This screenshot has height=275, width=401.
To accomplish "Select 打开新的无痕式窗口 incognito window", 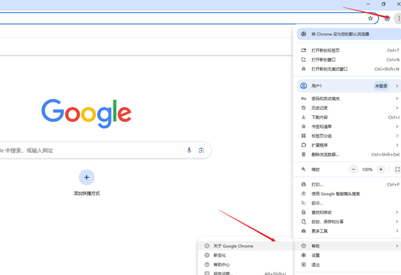I will (329, 69).
